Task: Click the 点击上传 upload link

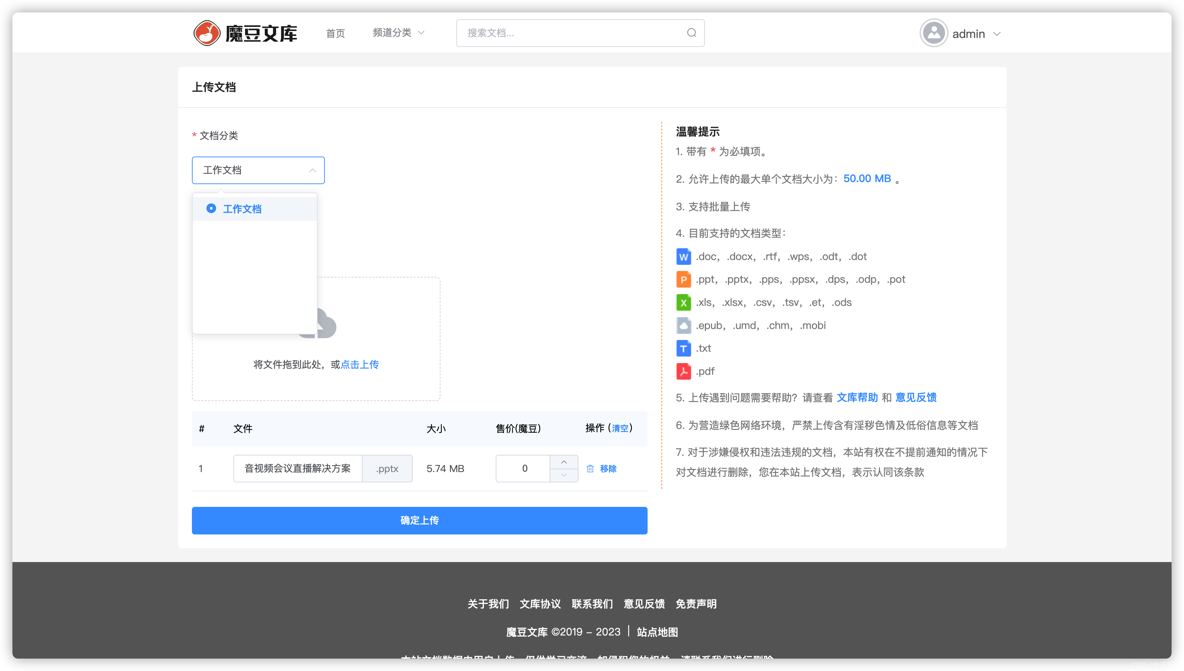Action: [359, 364]
